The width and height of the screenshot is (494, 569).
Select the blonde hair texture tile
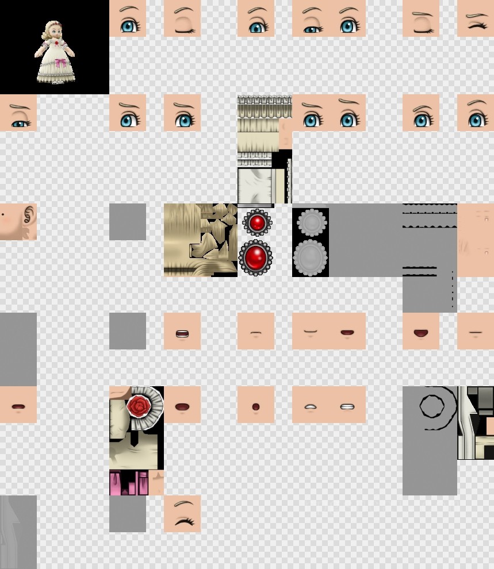(x=200, y=240)
